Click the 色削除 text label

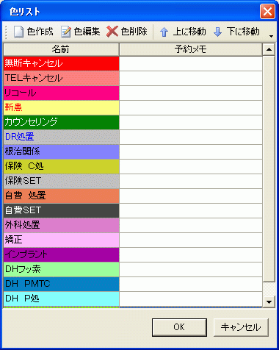point(134,32)
